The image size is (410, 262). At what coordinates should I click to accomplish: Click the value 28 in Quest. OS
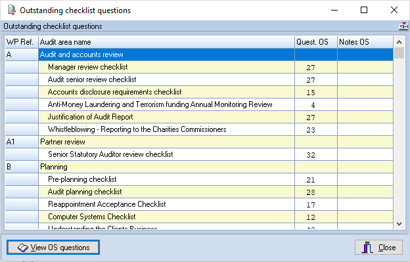(311, 192)
